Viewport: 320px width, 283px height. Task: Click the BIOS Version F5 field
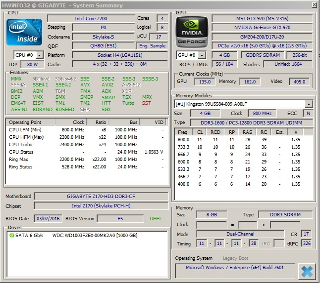pyautogui.click(x=120, y=218)
